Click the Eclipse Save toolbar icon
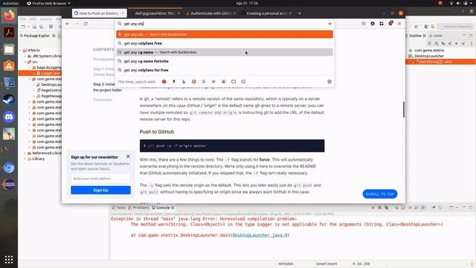This screenshot has height=268, width=476. tap(35, 27)
